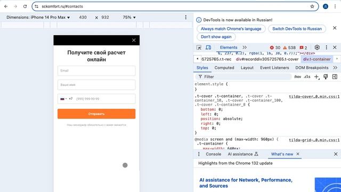Open Dimensions iPhone 14 Pro Max dropdown

[x=38, y=18]
